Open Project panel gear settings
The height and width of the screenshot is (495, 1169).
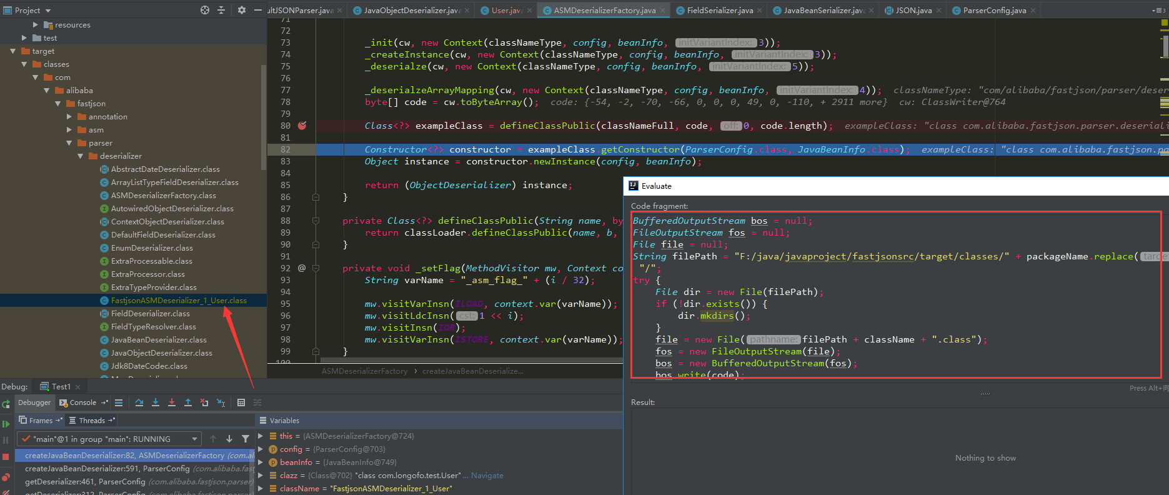tap(242, 10)
